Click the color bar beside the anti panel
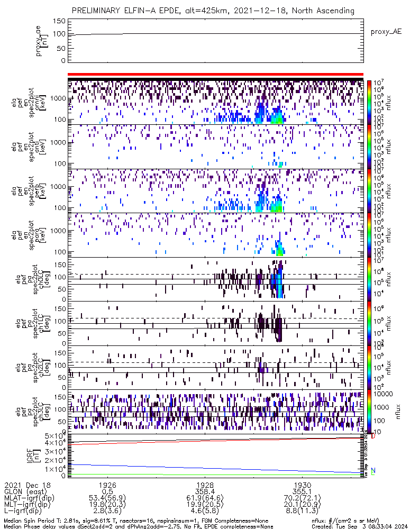 (369, 147)
